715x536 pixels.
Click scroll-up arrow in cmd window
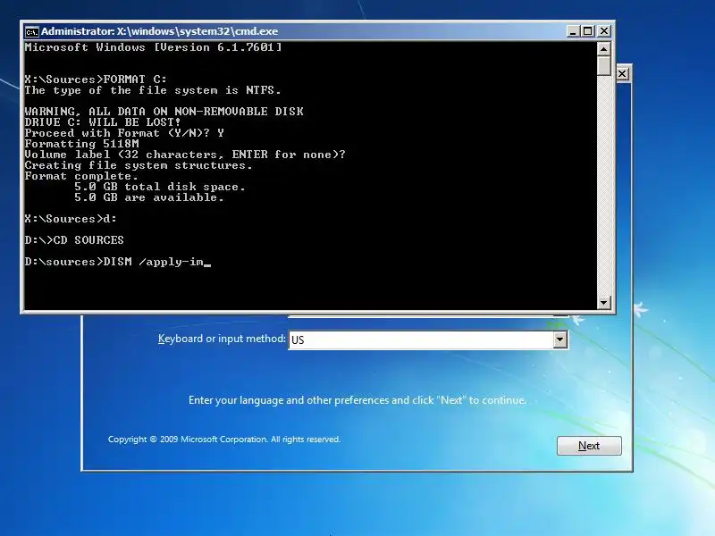click(x=604, y=49)
